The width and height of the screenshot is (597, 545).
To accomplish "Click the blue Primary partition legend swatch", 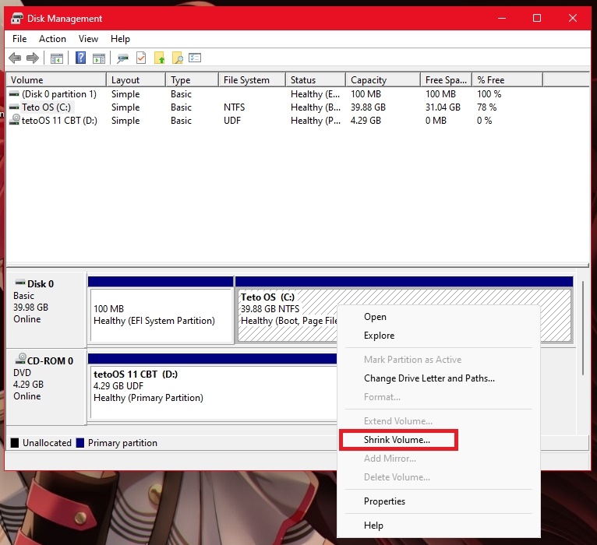I will [x=80, y=443].
